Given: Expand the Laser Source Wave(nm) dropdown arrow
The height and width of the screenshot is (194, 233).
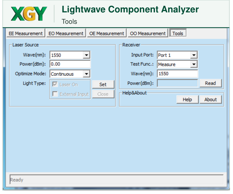Looking at the screenshot, I should 87,55.
